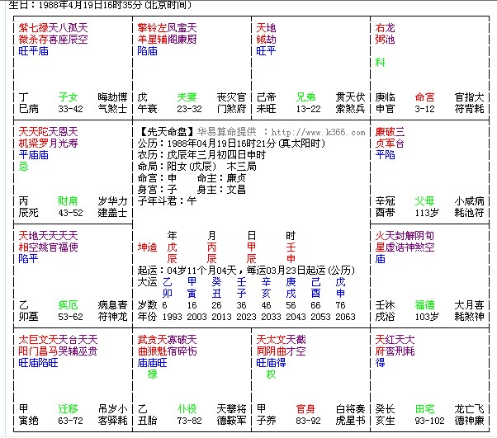Viewport: 497px width, 438px height.
Task: Select the 福德 palace label
Action: click(x=424, y=305)
